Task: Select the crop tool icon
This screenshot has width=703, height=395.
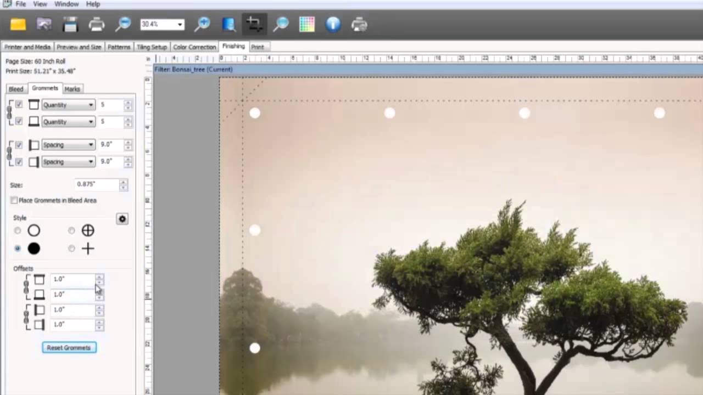Action: pos(254,24)
